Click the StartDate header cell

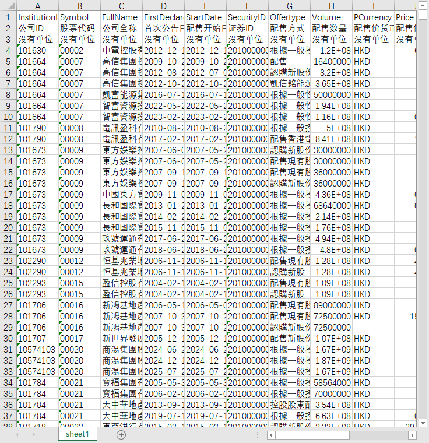tap(205, 17)
